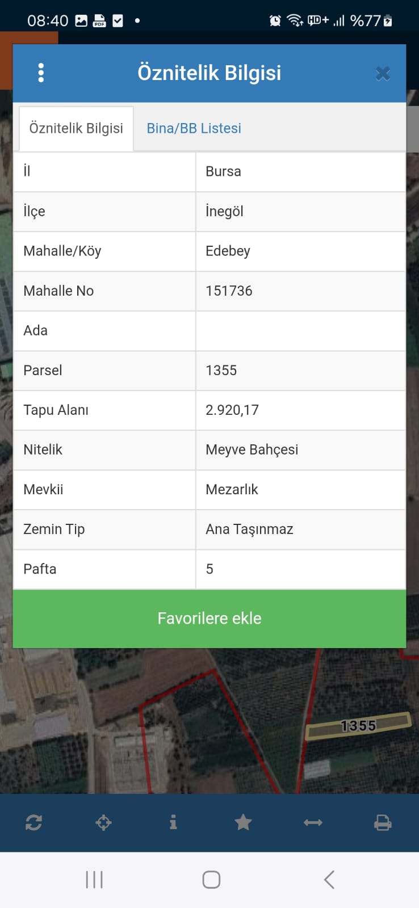Image resolution: width=419 pixels, height=908 pixels.
Task: Open the three-dot options menu
Action: [41, 73]
